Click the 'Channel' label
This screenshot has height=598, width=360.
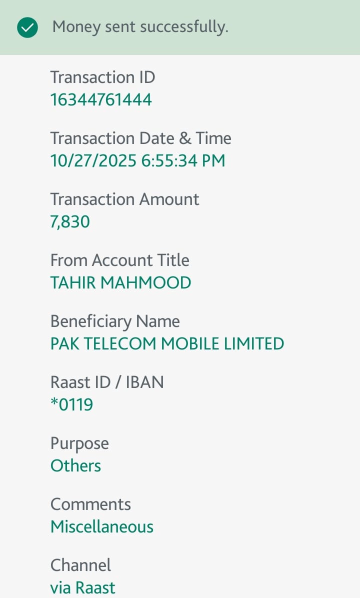pos(80,565)
